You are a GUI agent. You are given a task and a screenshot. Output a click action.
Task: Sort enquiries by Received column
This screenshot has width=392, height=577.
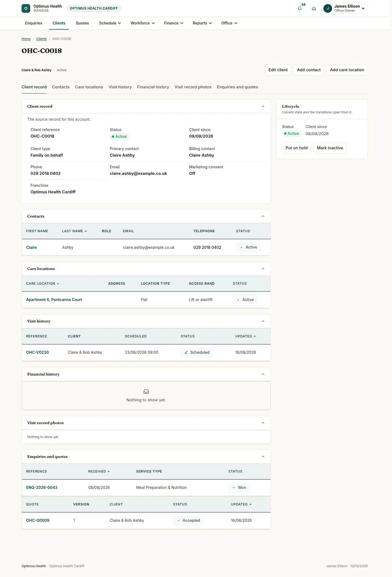(x=99, y=472)
